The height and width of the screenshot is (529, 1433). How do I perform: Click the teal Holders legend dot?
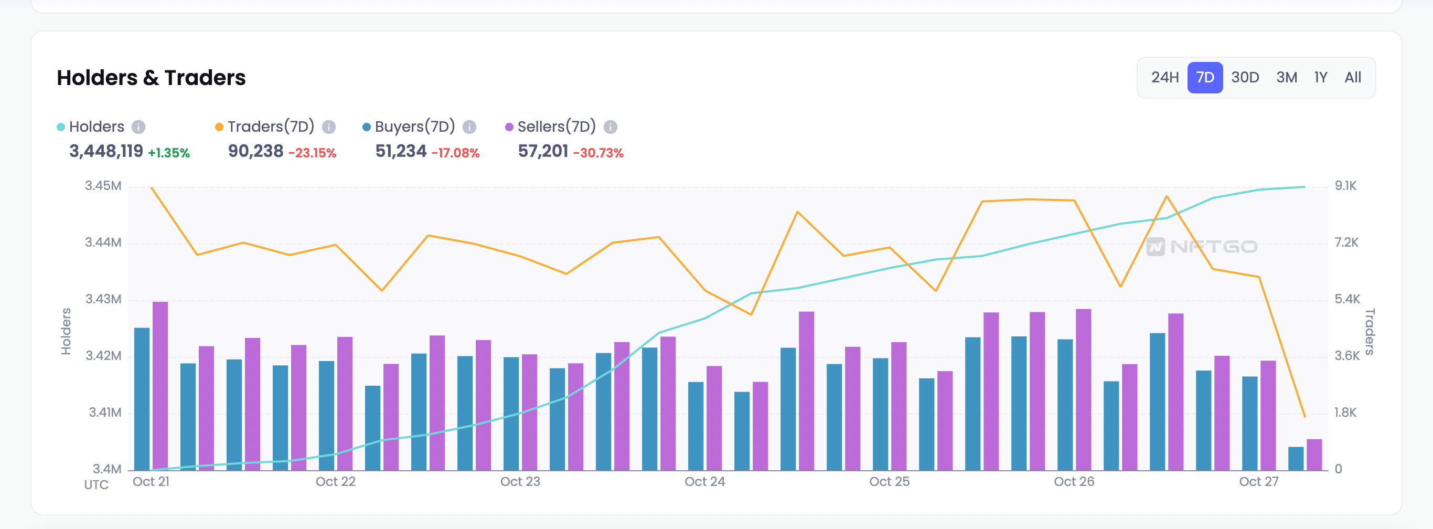click(x=61, y=127)
